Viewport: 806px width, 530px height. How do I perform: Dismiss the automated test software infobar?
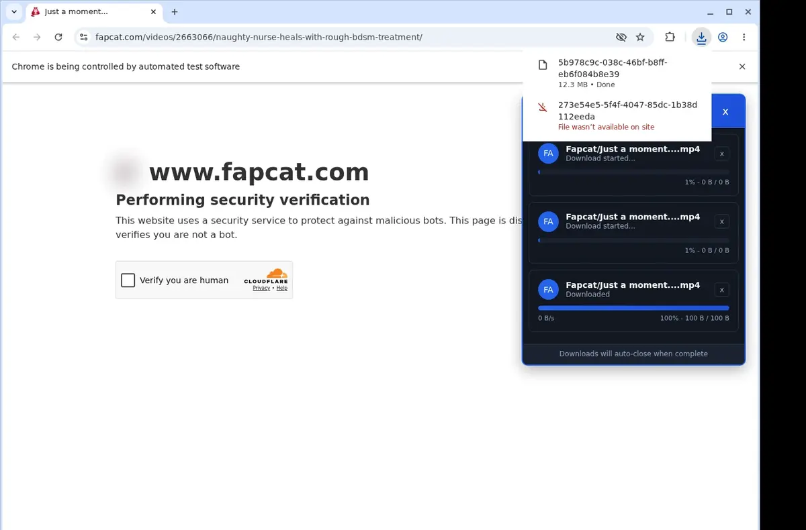point(742,66)
